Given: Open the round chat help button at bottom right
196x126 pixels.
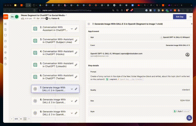Looking at the screenshot, I should [189, 118].
